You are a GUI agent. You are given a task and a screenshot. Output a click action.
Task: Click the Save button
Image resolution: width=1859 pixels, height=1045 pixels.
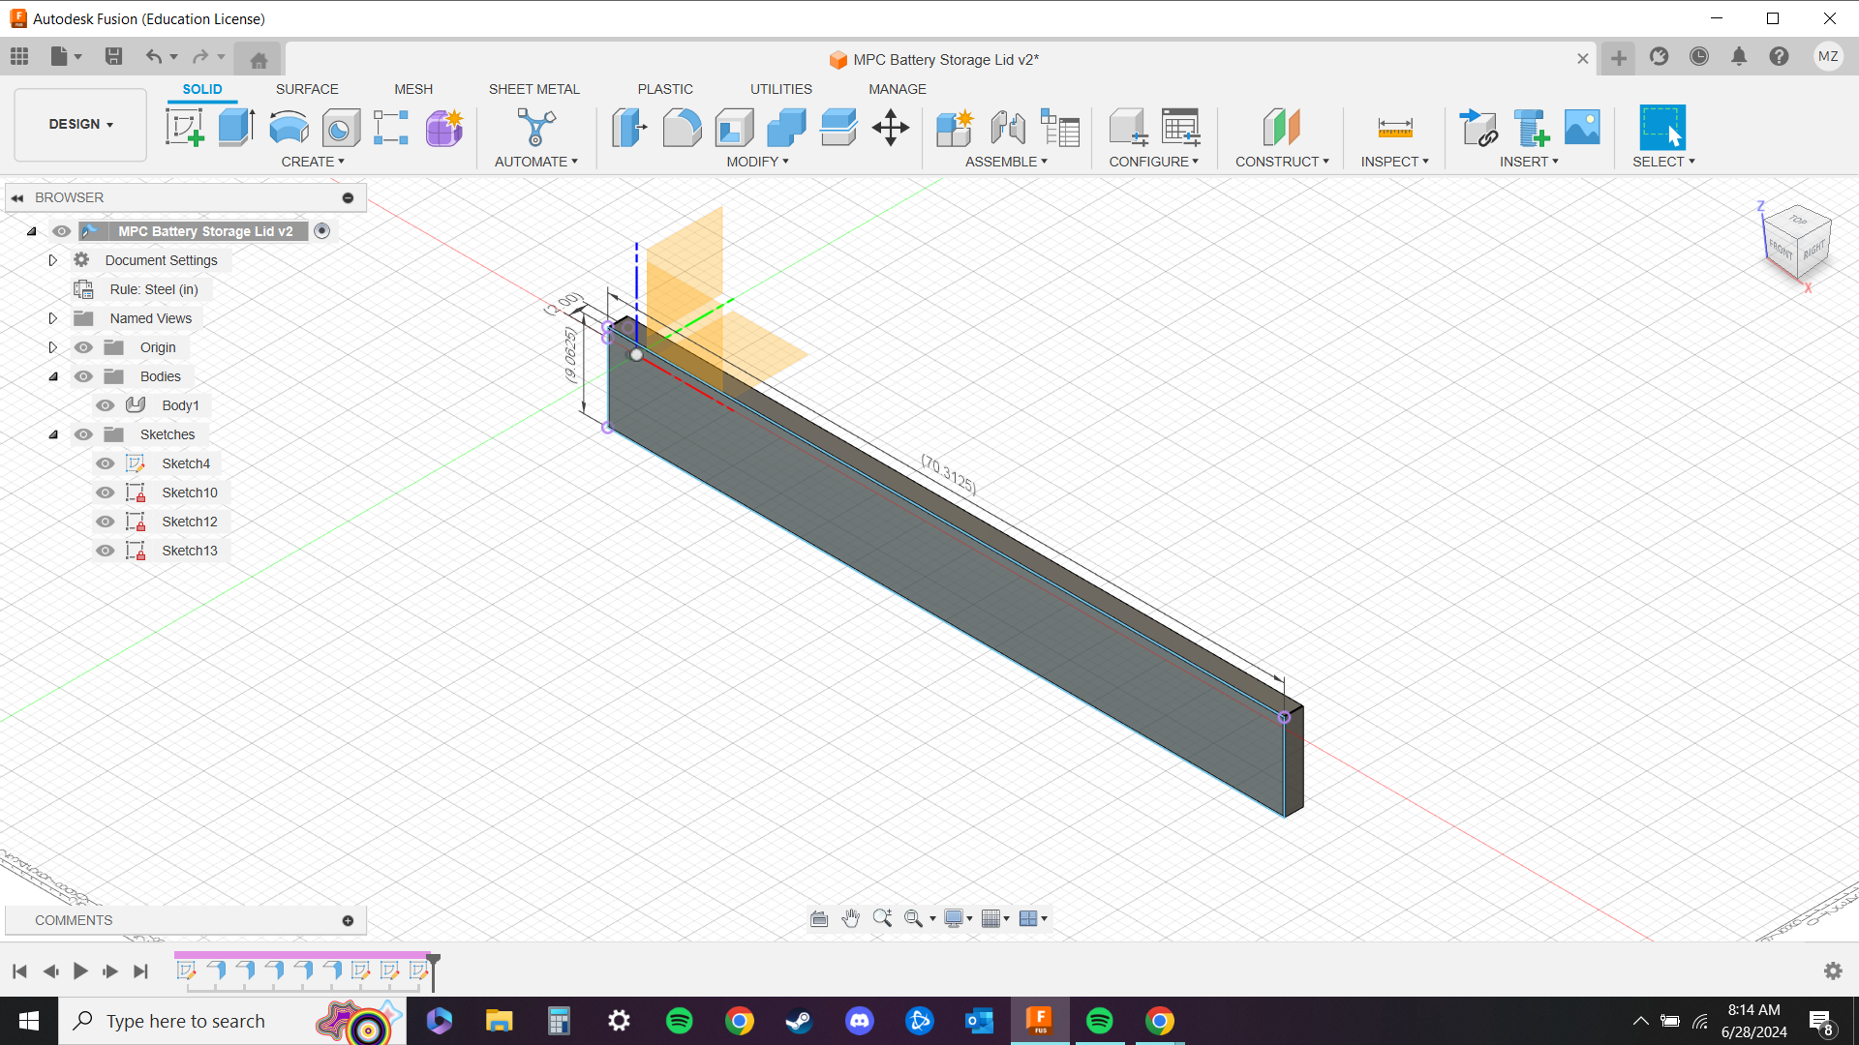click(x=113, y=57)
